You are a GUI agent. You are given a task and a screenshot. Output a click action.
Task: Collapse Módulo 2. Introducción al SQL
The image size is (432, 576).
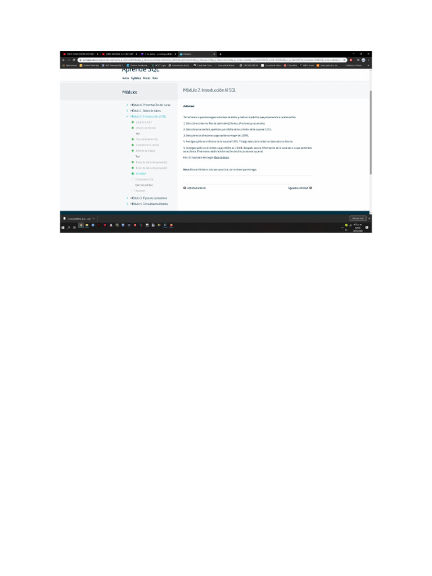[x=146, y=116]
